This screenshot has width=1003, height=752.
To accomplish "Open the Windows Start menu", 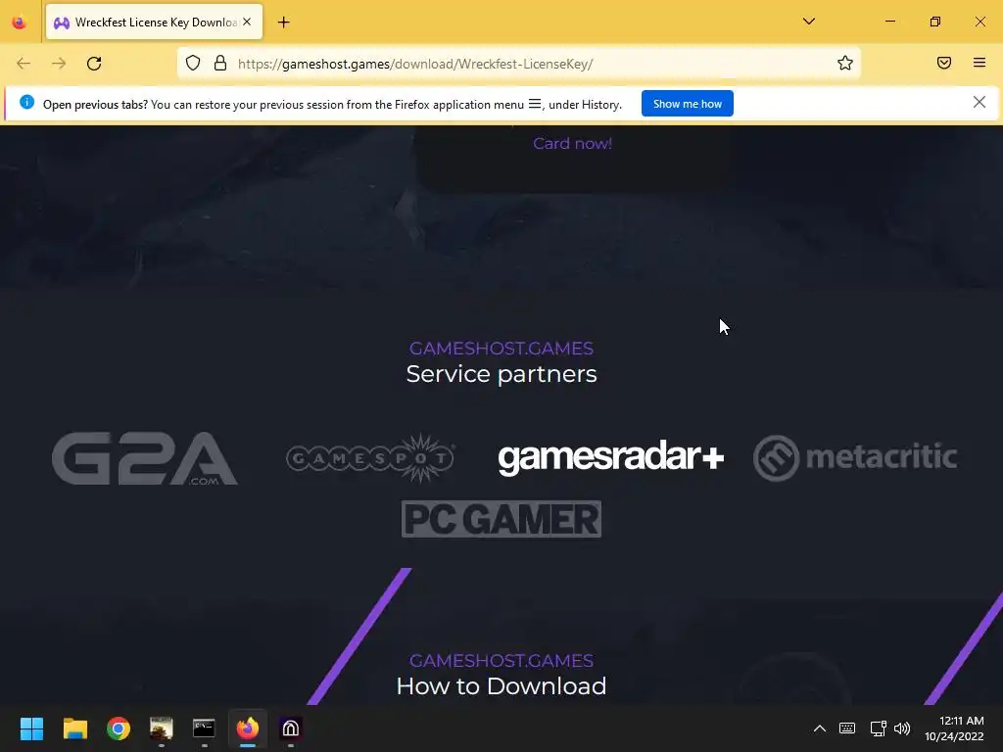I will [x=31, y=728].
